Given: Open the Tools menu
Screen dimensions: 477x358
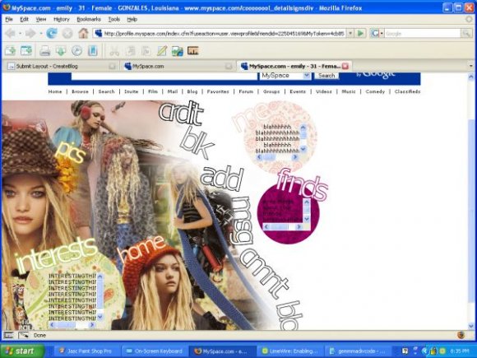Looking at the screenshot, I should point(114,19).
